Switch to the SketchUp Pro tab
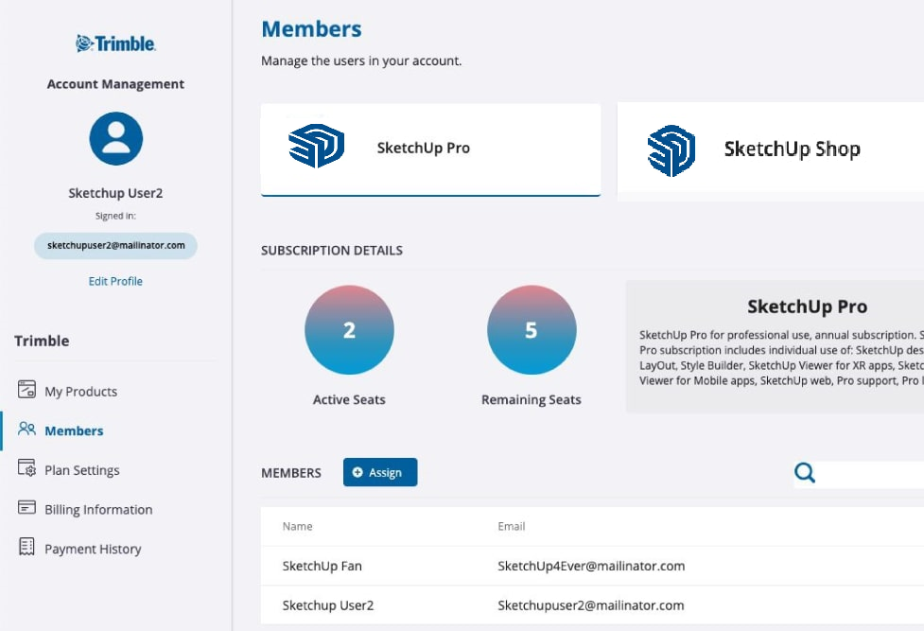Image resolution: width=924 pixels, height=631 pixels. click(x=430, y=149)
